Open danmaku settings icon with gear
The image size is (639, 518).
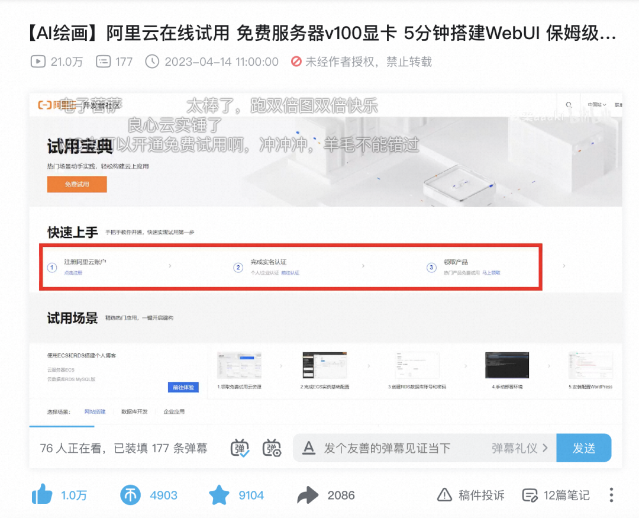[272, 448]
